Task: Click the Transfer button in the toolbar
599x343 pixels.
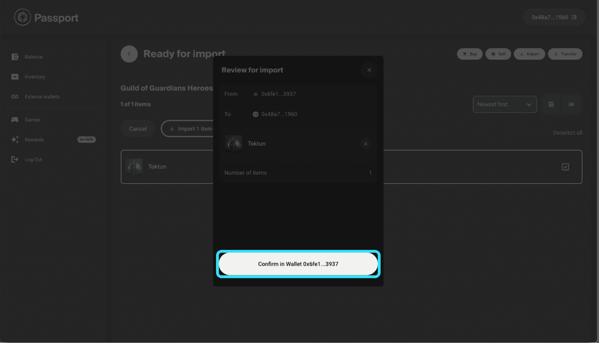Action: click(x=565, y=54)
